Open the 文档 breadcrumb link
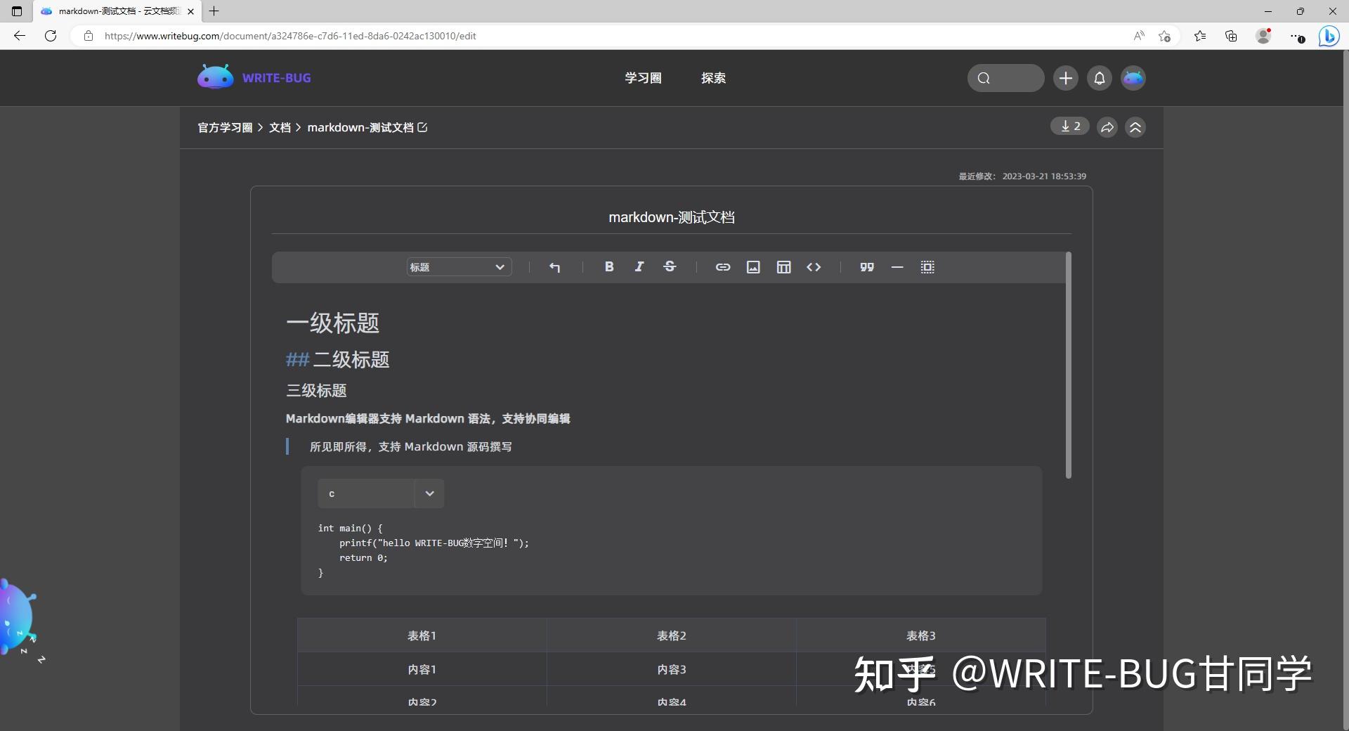 pos(280,127)
